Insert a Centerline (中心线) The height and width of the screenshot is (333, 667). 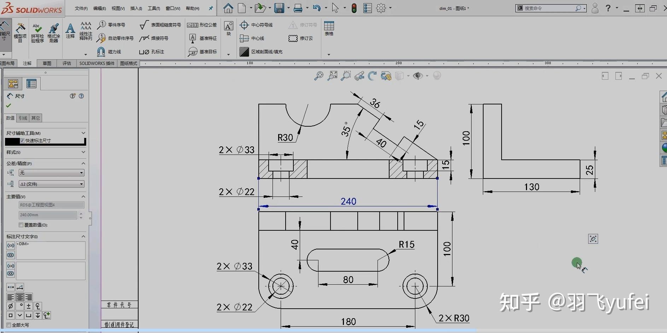pos(252,38)
